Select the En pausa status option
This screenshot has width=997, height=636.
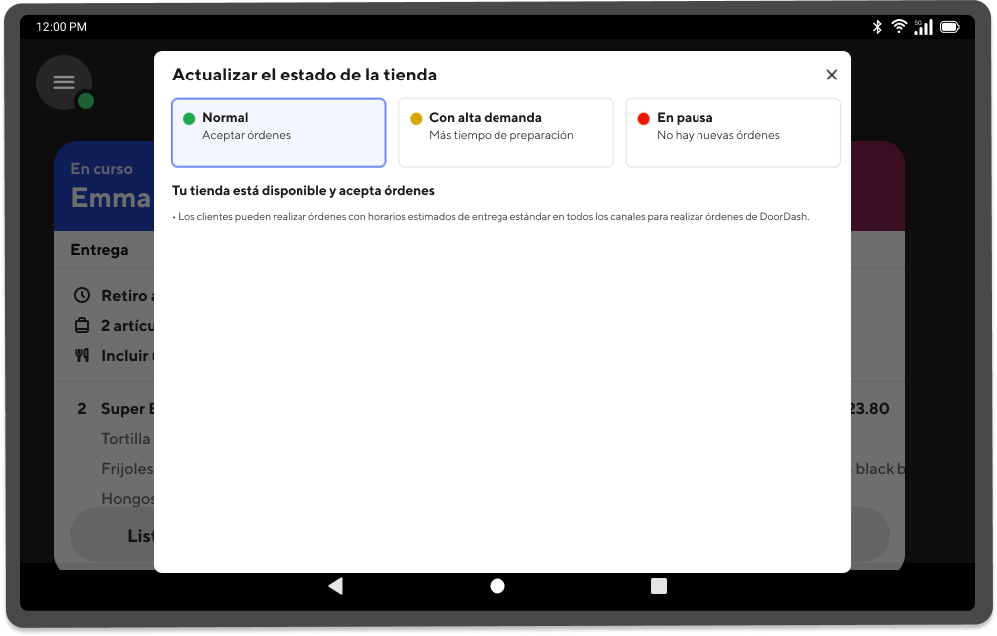pyautogui.click(x=733, y=132)
